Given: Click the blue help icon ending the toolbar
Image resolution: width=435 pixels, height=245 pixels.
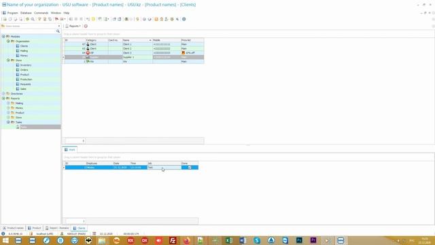Looking at the screenshot, I should [x=184, y=19].
